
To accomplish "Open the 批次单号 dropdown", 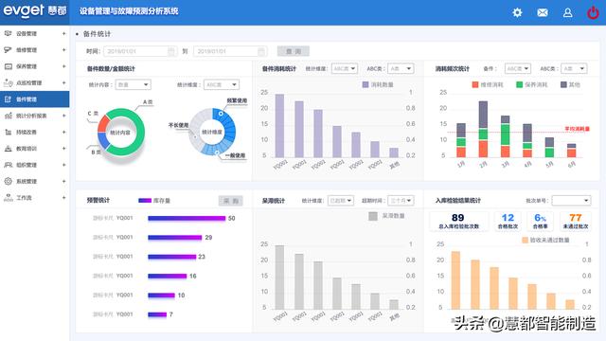I will (x=571, y=200).
